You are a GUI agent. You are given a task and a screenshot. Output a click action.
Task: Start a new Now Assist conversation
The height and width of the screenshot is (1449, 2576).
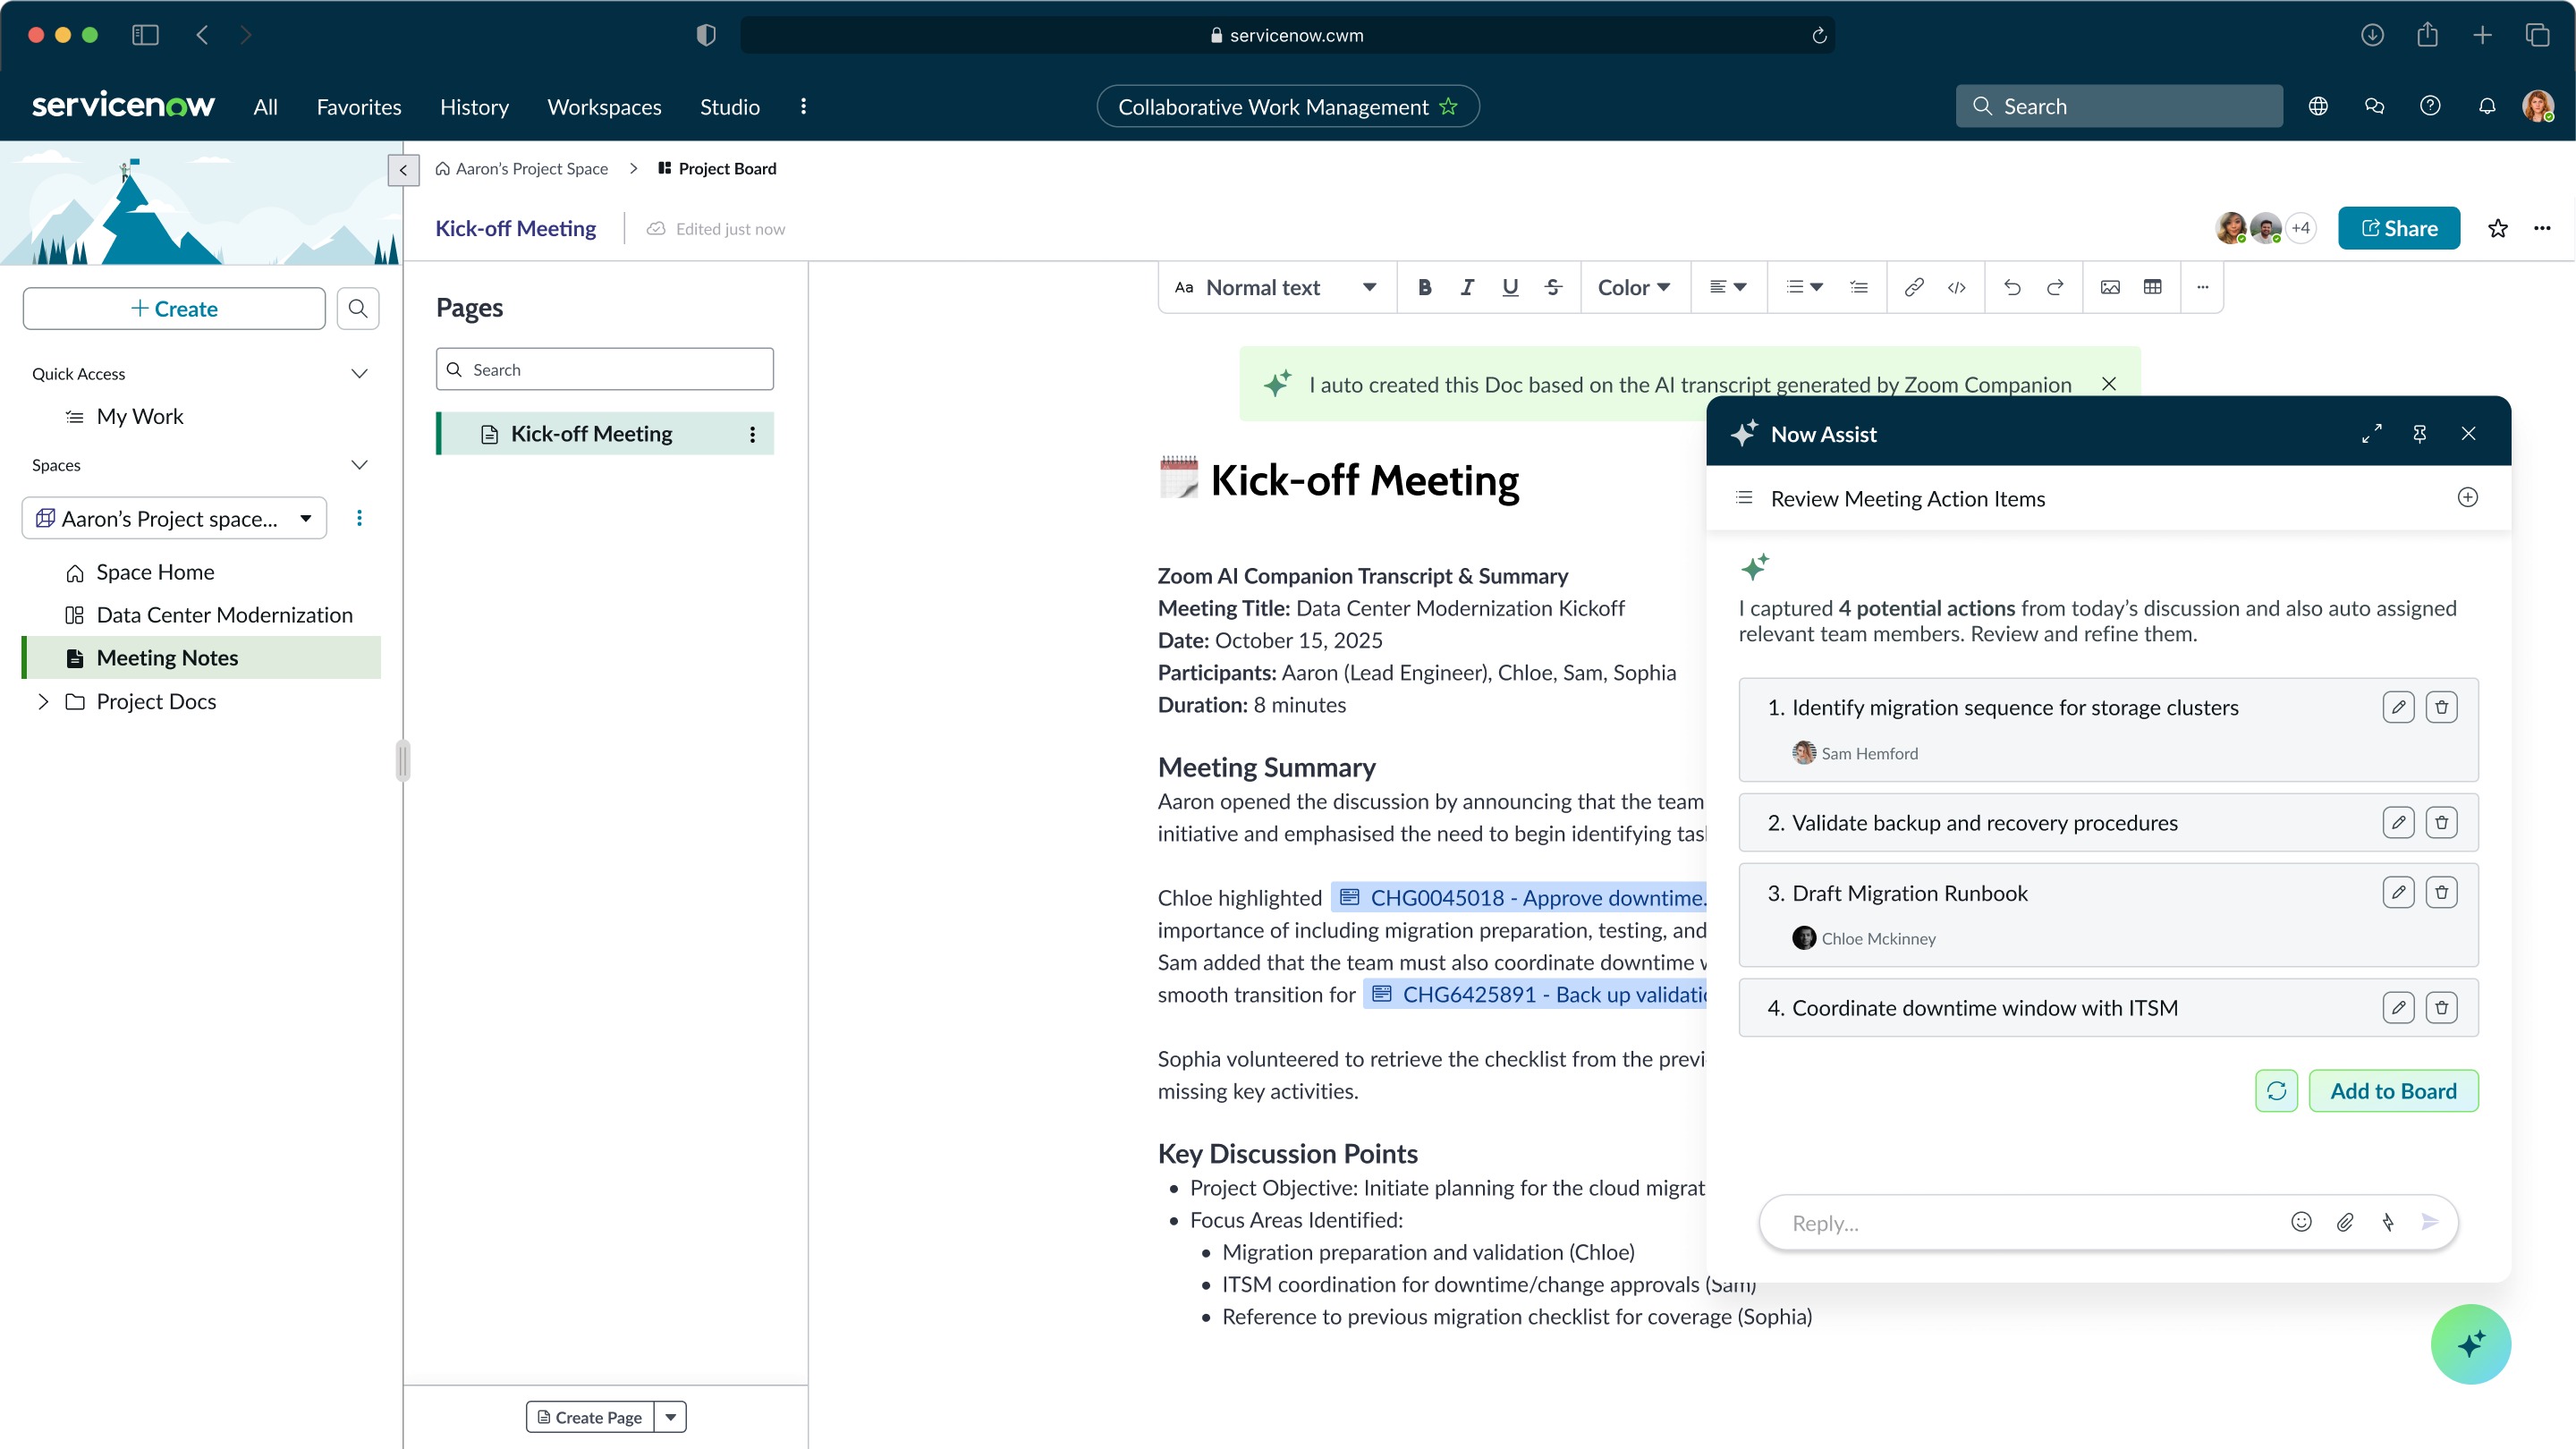click(2468, 498)
